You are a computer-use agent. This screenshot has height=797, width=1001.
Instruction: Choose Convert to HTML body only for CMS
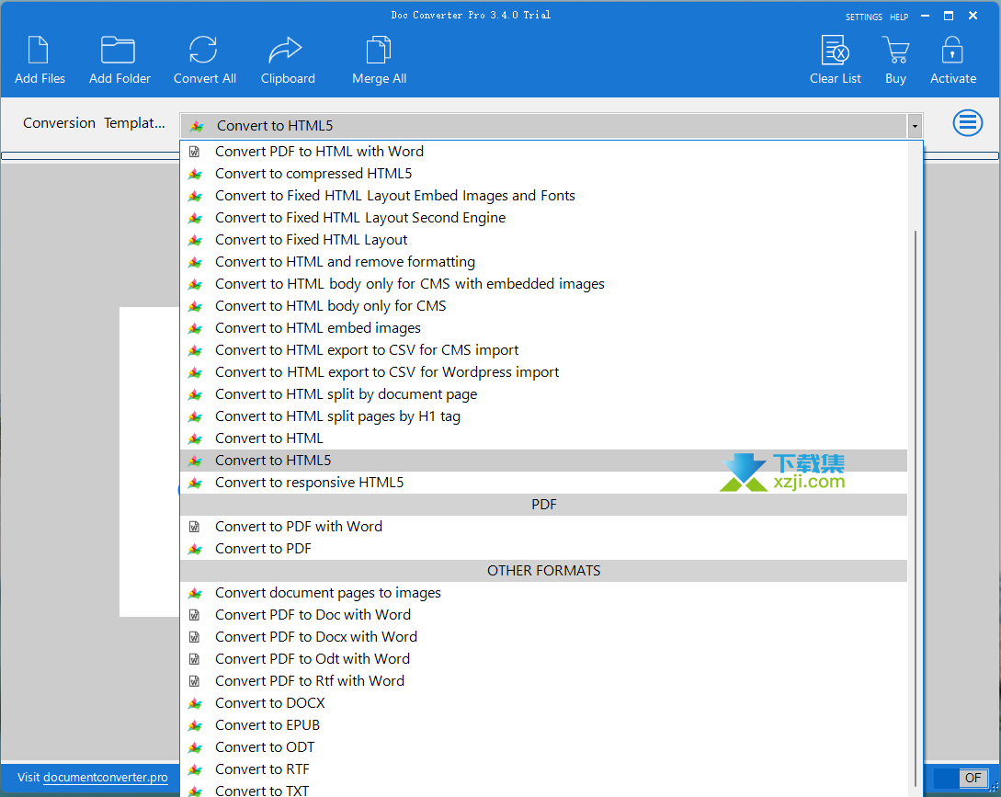(x=543, y=306)
